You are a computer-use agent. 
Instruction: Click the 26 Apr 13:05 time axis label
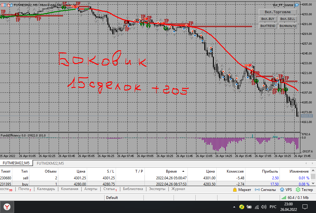[203, 156]
